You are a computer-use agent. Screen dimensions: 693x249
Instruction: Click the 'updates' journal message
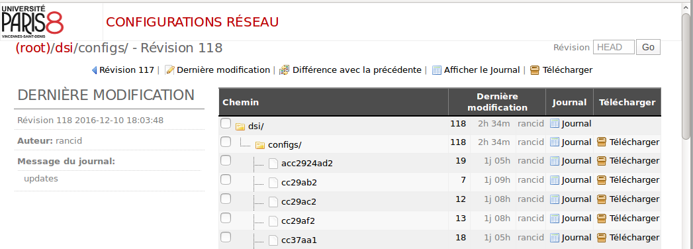point(40,179)
